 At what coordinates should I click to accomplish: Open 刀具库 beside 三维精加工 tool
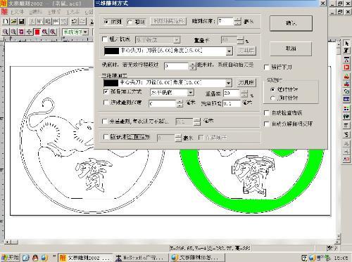(x=246, y=83)
